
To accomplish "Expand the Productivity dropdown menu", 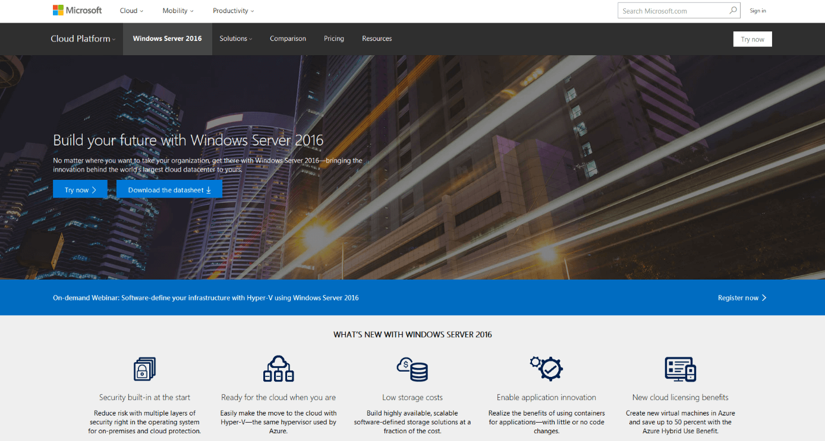I will pyautogui.click(x=234, y=11).
